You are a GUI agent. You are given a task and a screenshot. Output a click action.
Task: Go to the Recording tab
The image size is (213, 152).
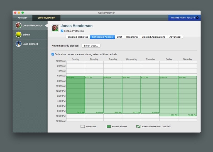click(x=132, y=37)
